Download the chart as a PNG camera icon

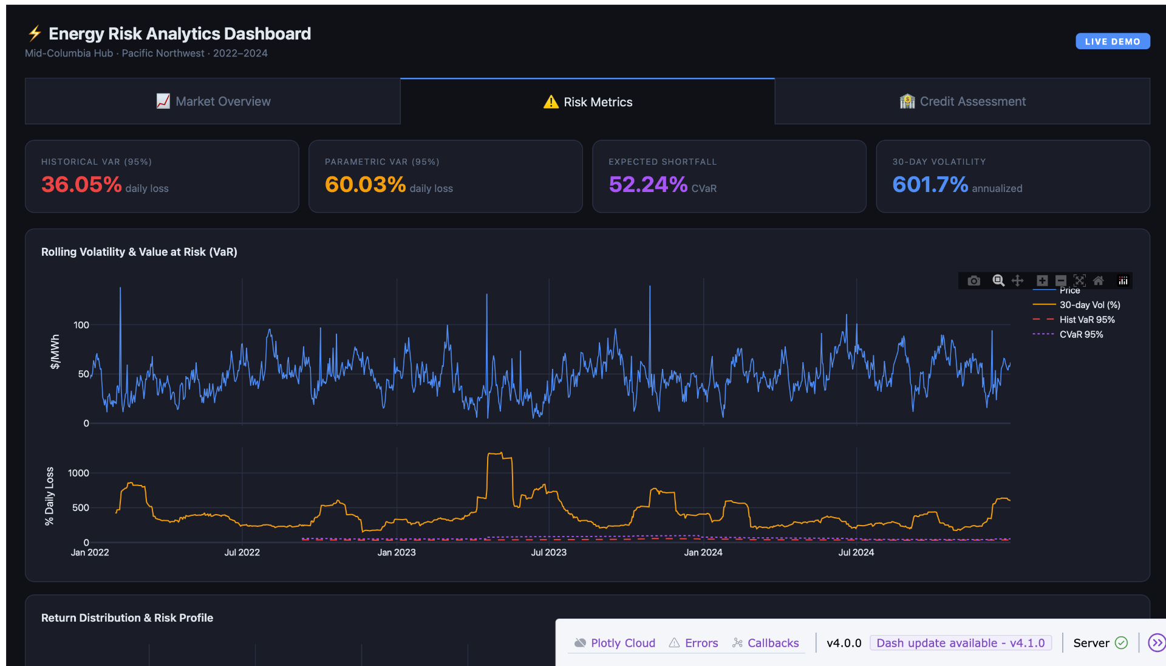pos(973,281)
